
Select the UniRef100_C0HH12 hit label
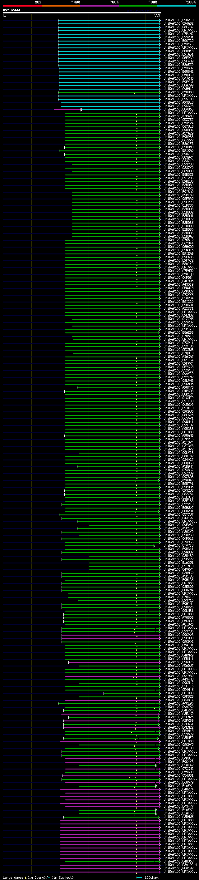pos(178,89)
